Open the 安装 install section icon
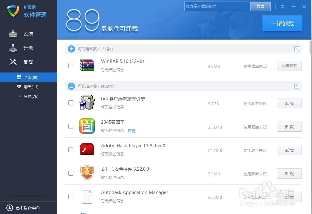312x214 pixels. [x=13, y=34]
